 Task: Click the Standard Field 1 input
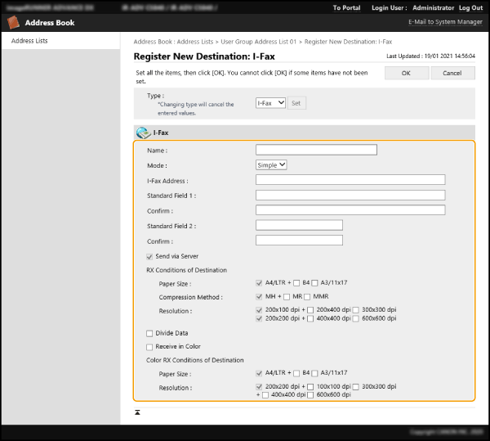pyautogui.click(x=350, y=196)
